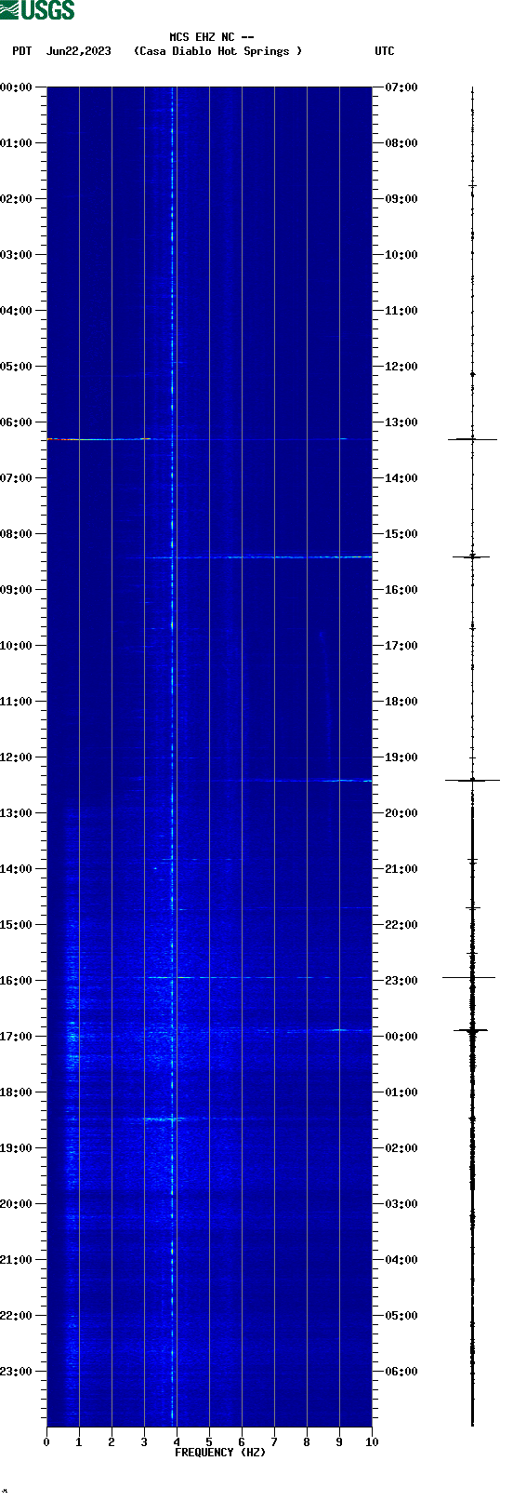Click the 23:00 PDT time label

[17, 1372]
